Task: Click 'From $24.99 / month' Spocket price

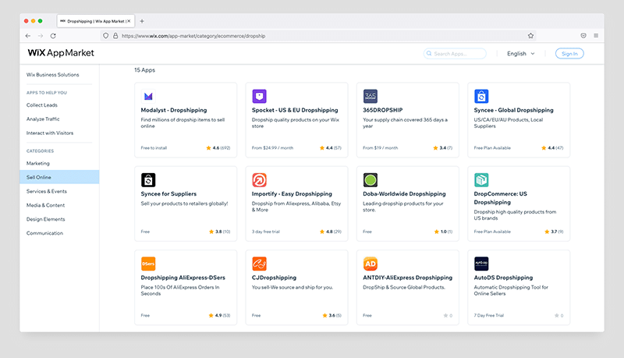Action: point(272,148)
